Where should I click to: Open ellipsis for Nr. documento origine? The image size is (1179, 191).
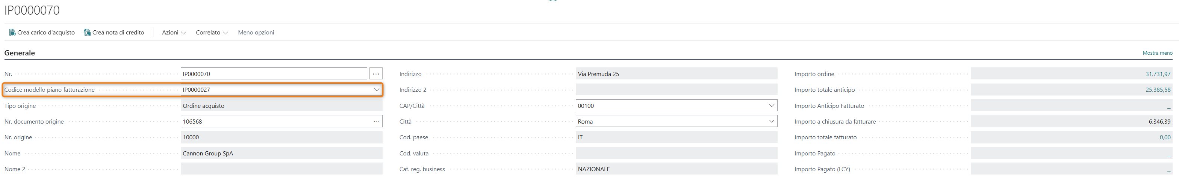(x=376, y=121)
